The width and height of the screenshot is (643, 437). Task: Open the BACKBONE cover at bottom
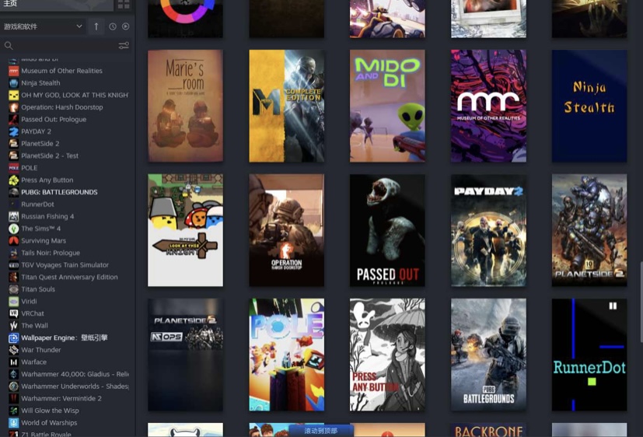[488, 430]
